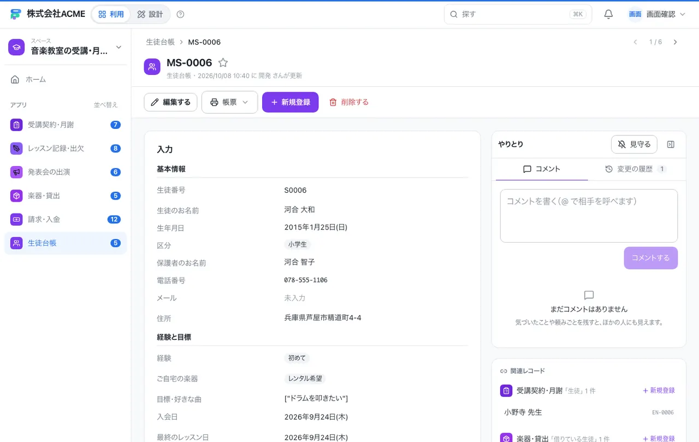This screenshot has width=699, height=442.
Task: Toggle 見守る watch button
Action: click(634, 144)
